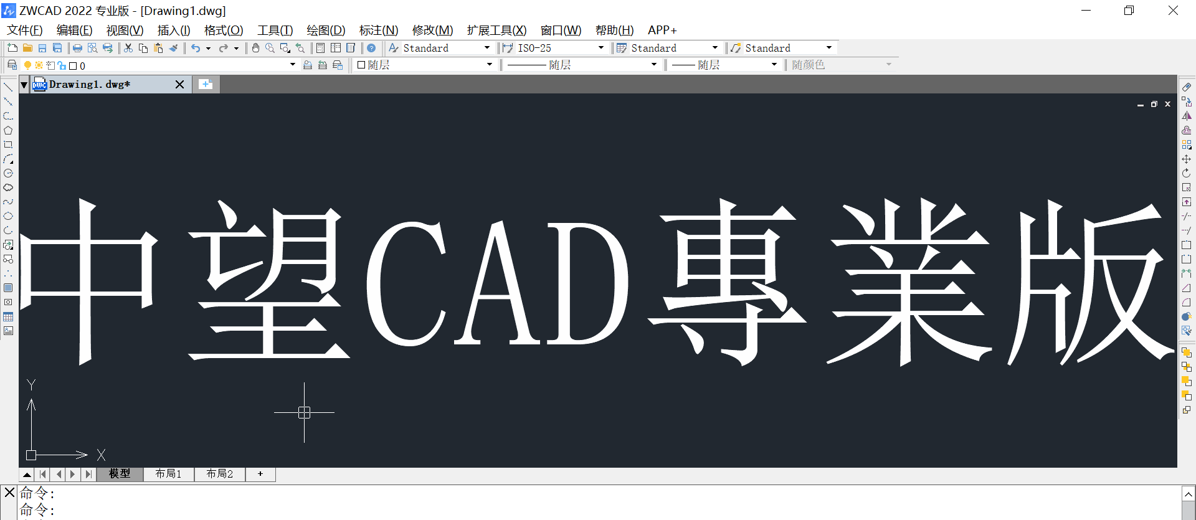Image resolution: width=1196 pixels, height=520 pixels.
Task: Open the 修改(M) menu
Action: (x=433, y=31)
